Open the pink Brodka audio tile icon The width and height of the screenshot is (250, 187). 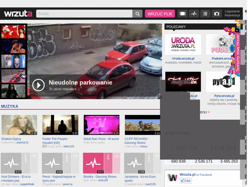(93, 163)
